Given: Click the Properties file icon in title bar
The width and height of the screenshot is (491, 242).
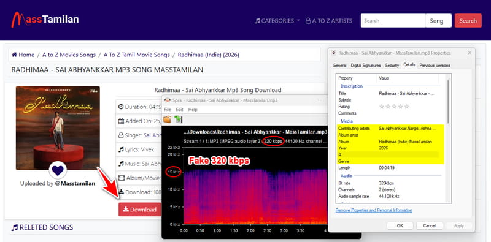Looking at the screenshot, I should (334, 53).
